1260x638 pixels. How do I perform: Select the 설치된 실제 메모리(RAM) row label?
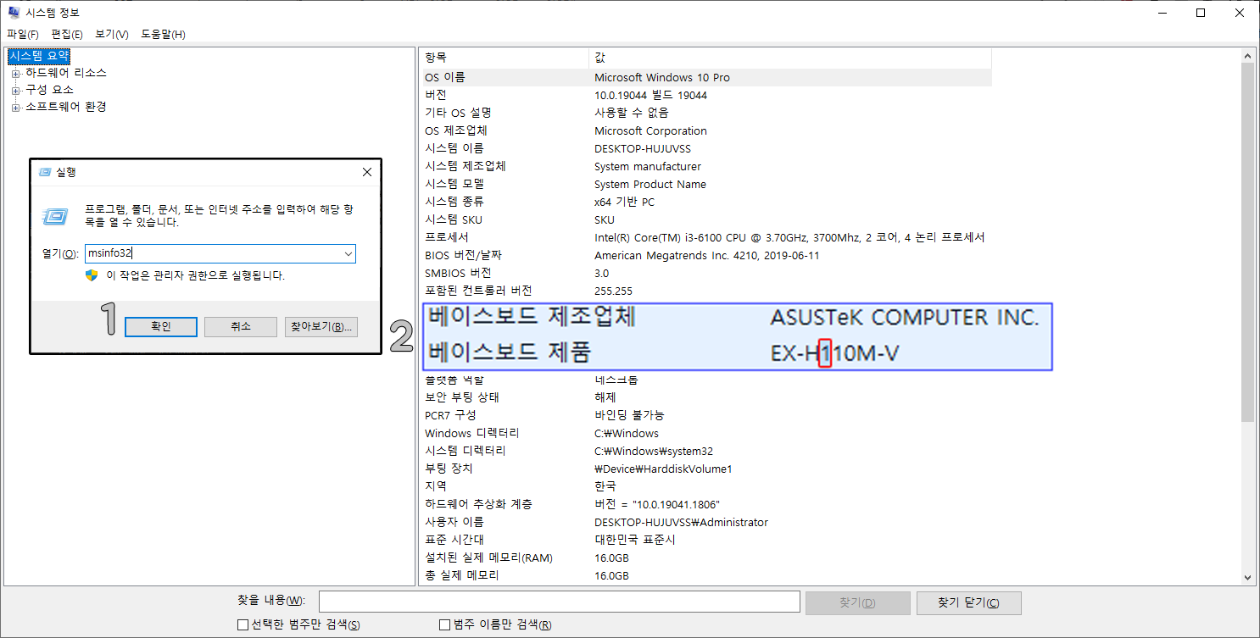(x=489, y=558)
